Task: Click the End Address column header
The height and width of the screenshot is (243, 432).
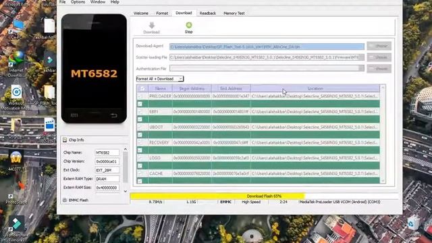Action: 231,88
